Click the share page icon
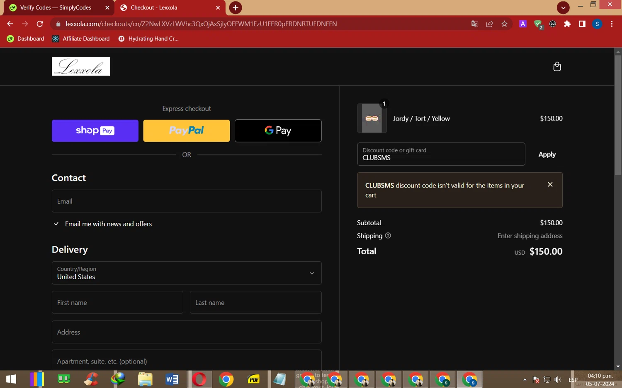Screen dimensions: 622x388 (490, 24)
